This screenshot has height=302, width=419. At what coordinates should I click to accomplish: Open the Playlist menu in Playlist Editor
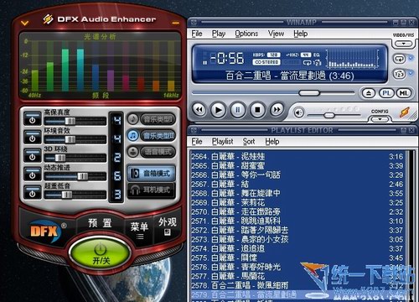[x=222, y=142]
